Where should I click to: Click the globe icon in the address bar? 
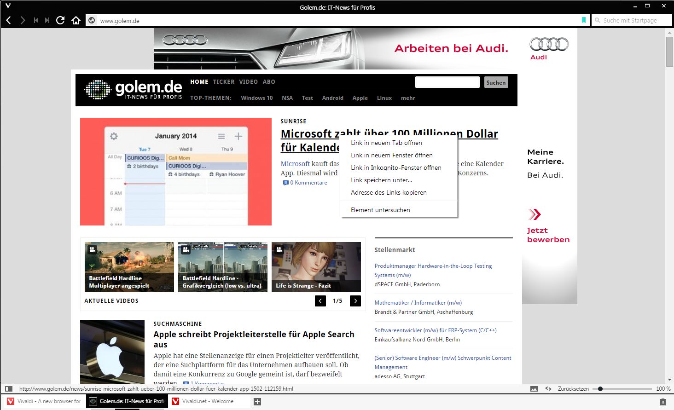pos(91,20)
